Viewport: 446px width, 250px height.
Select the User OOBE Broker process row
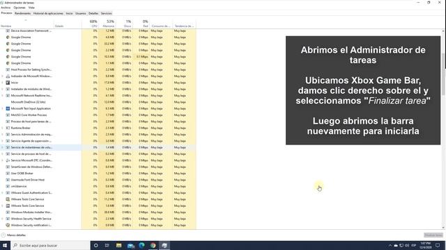coord(98,173)
